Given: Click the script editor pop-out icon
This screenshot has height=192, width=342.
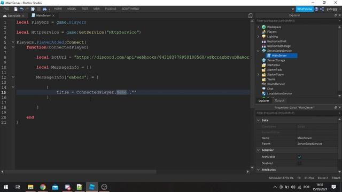Looking at the screenshot, I should (250, 15).
